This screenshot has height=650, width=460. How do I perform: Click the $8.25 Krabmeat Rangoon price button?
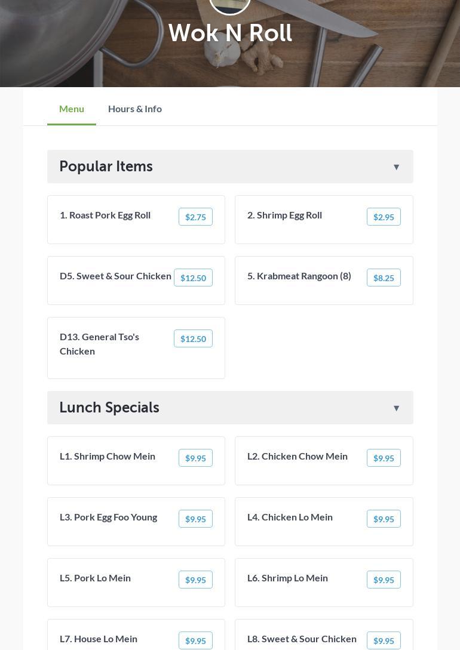coord(384,278)
